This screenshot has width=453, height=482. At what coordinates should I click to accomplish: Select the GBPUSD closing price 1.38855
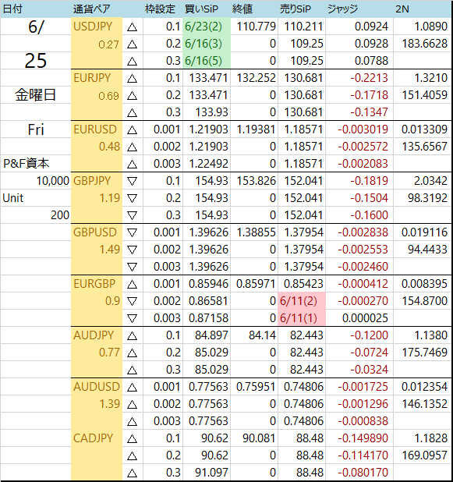tap(256, 232)
